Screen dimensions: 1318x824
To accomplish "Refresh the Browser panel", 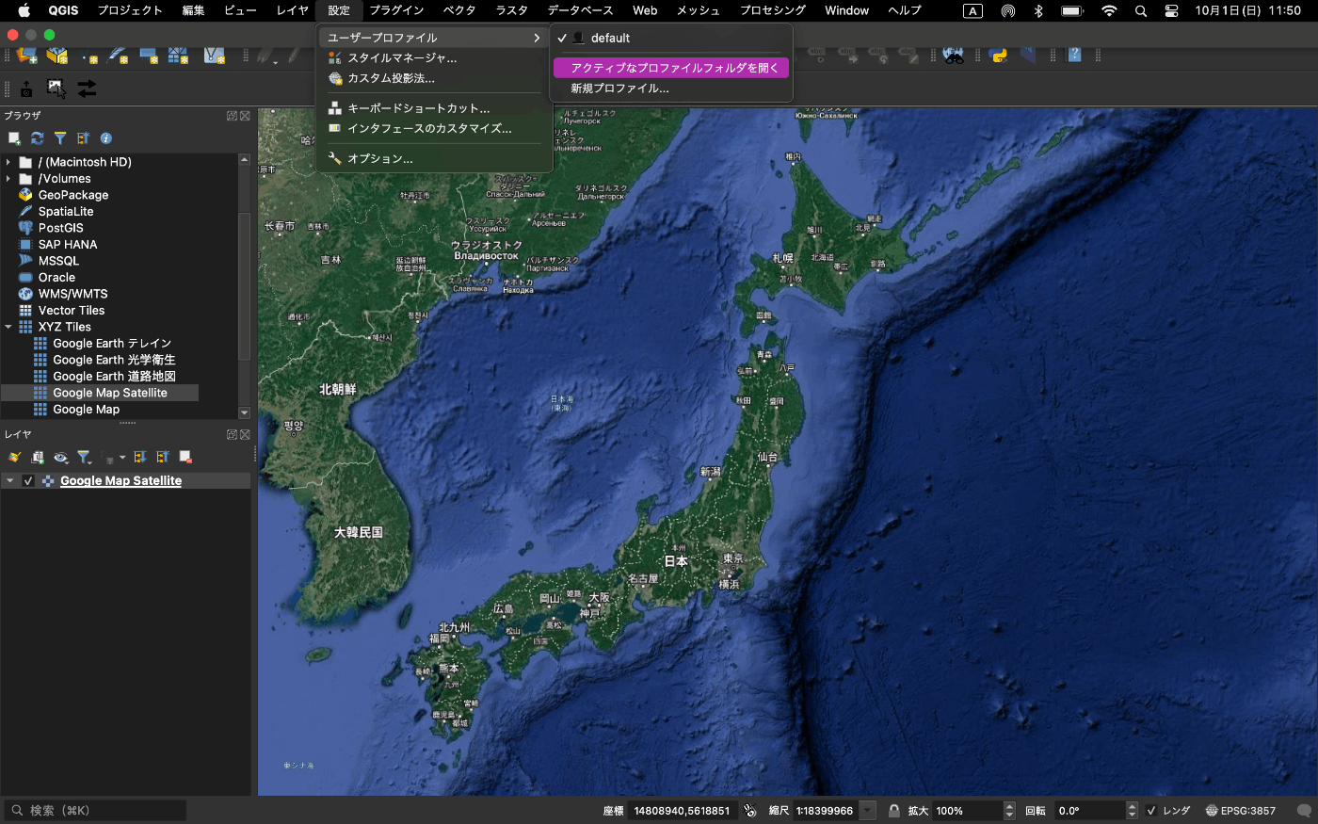I will (37, 138).
